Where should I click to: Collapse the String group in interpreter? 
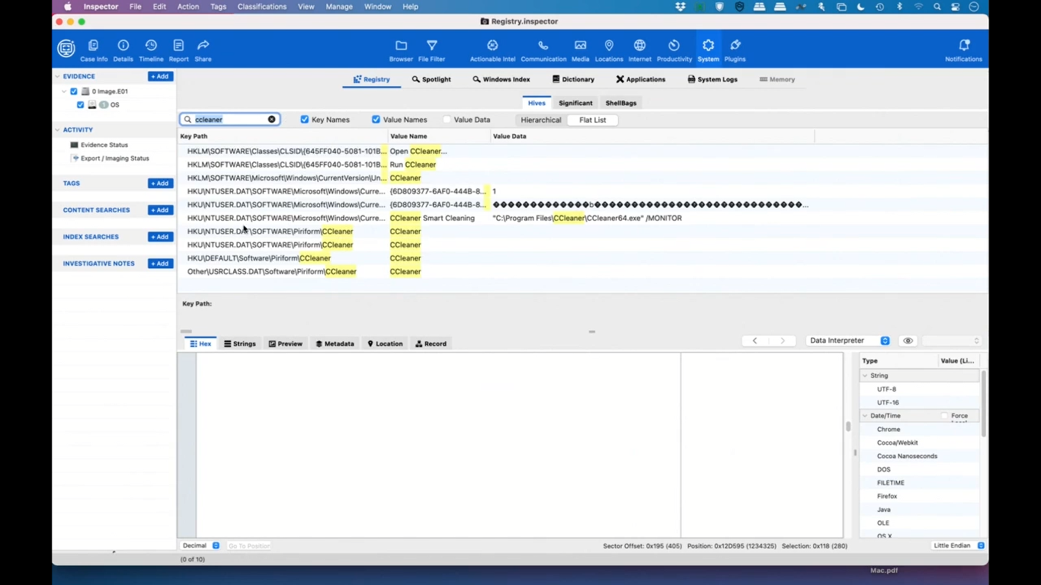[865, 376]
